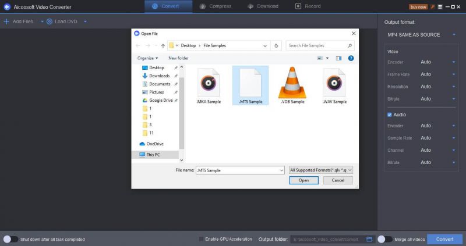Click the register key icon beside buy now
This screenshot has width=466, height=246.
(433, 7)
